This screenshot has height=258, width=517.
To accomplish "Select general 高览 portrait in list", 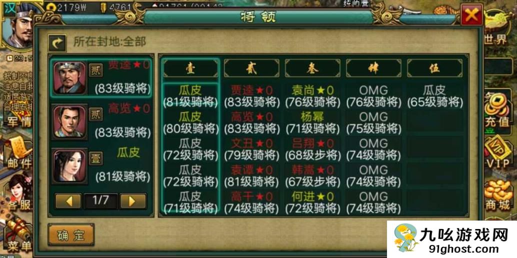I will 69,121.
